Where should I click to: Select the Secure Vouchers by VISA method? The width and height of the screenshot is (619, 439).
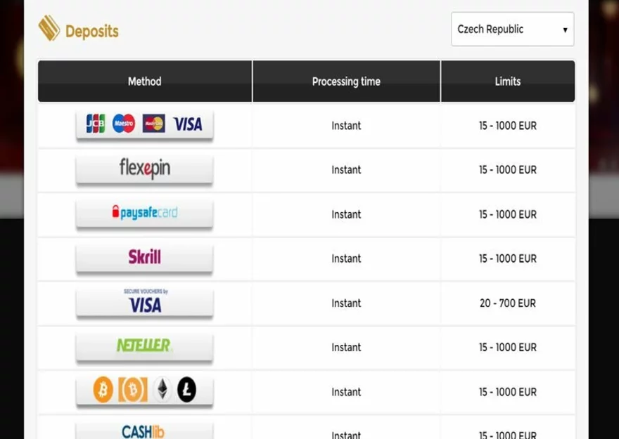(144, 303)
